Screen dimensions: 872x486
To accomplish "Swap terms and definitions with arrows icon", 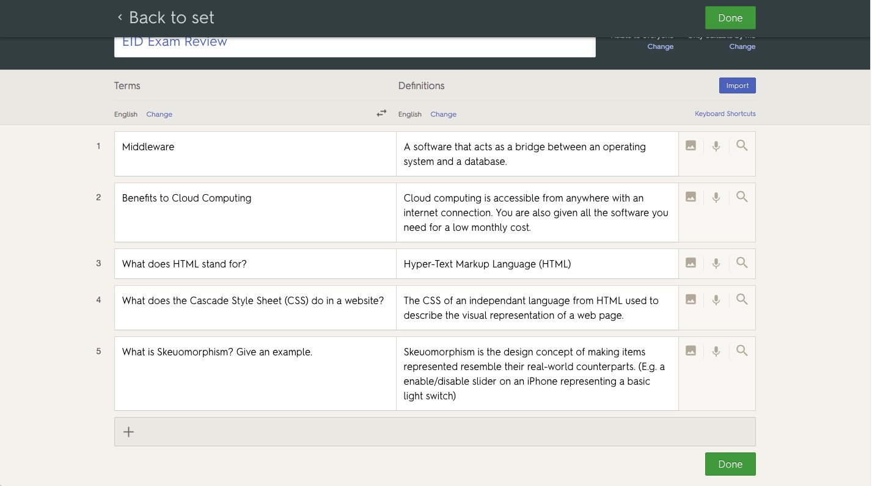I will click(x=381, y=114).
